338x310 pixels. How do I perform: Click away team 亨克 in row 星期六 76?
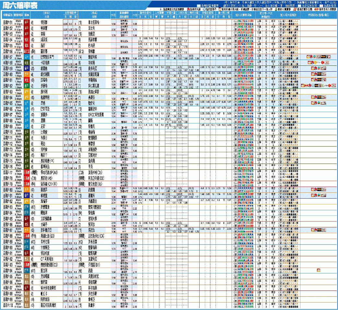pos(90,167)
